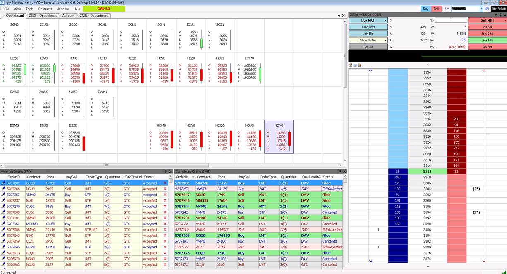Click the home icon above the price ladder
The image size is (507, 274).
point(351,65)
